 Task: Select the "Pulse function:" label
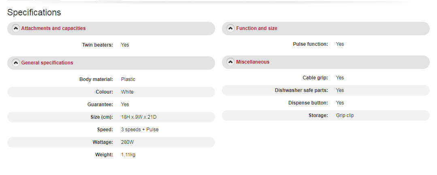click(310, 44)
